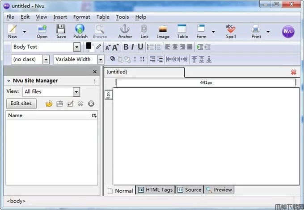The image size is (304, 210).
Task: Indent the text
Action: click(x=200, y=47)
